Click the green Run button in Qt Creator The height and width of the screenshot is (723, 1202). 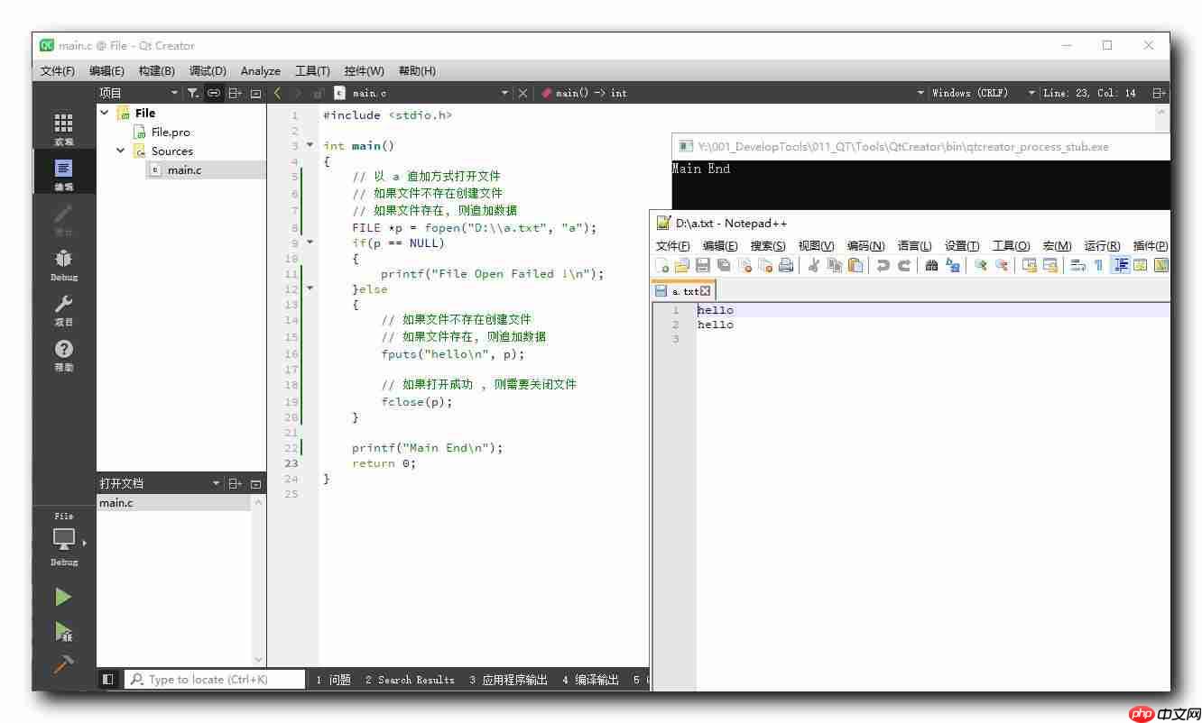click(63, 597)
